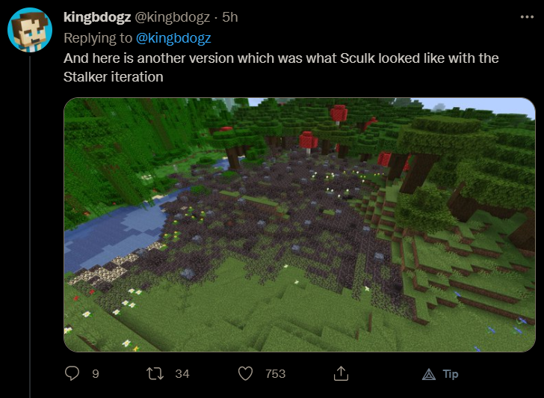This screenshot has width=544, height=398.
Task: Click the vertical thread line below avatar
Action: (x=30, y=227)
